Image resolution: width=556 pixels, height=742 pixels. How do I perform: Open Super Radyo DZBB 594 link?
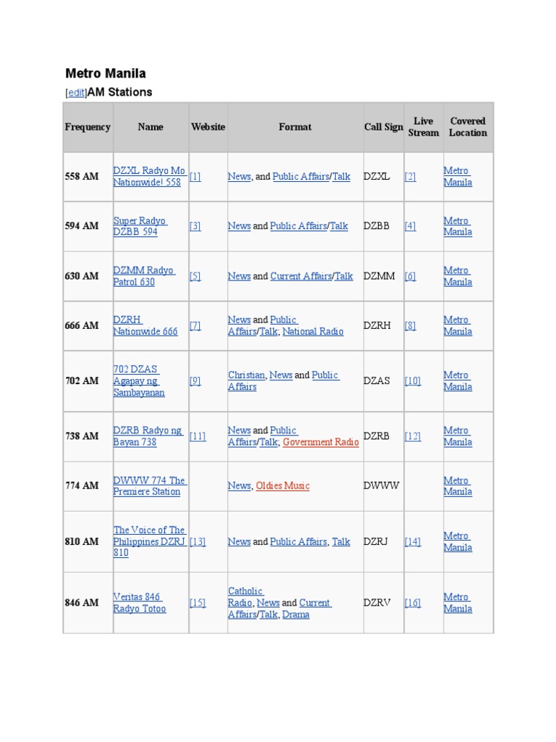[x=140, y=226]
